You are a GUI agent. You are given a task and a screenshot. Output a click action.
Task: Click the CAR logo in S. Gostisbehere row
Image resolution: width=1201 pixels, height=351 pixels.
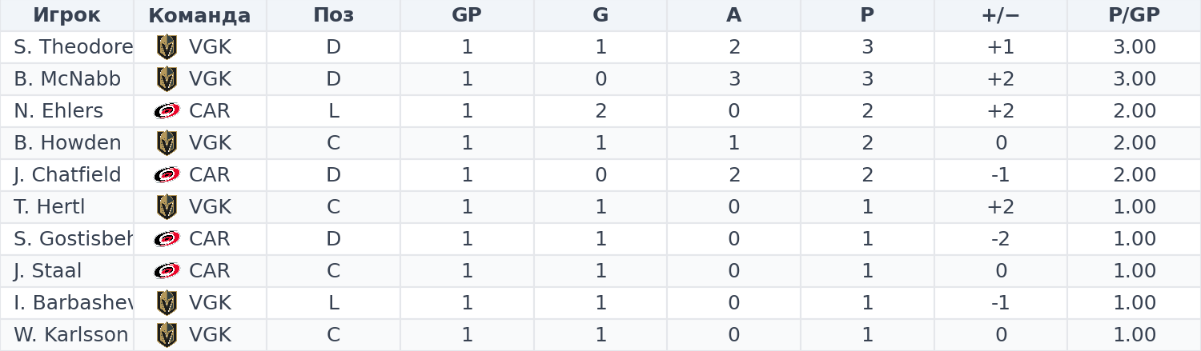(x=167, y=239)
